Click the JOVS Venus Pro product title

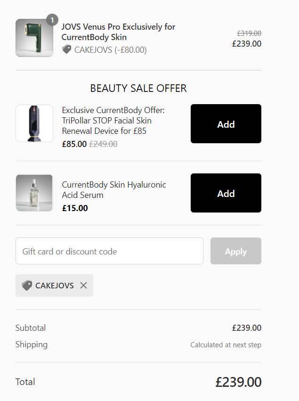click(x=118, y=32)
